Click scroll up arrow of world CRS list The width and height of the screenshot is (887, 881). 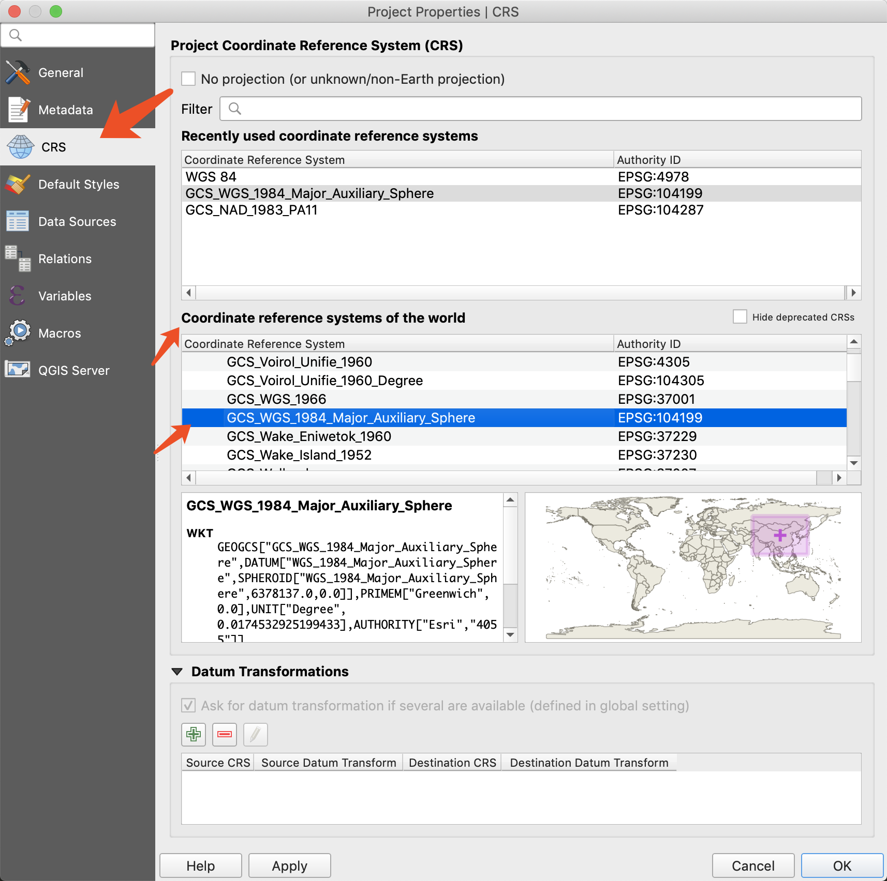pos(854,342)
